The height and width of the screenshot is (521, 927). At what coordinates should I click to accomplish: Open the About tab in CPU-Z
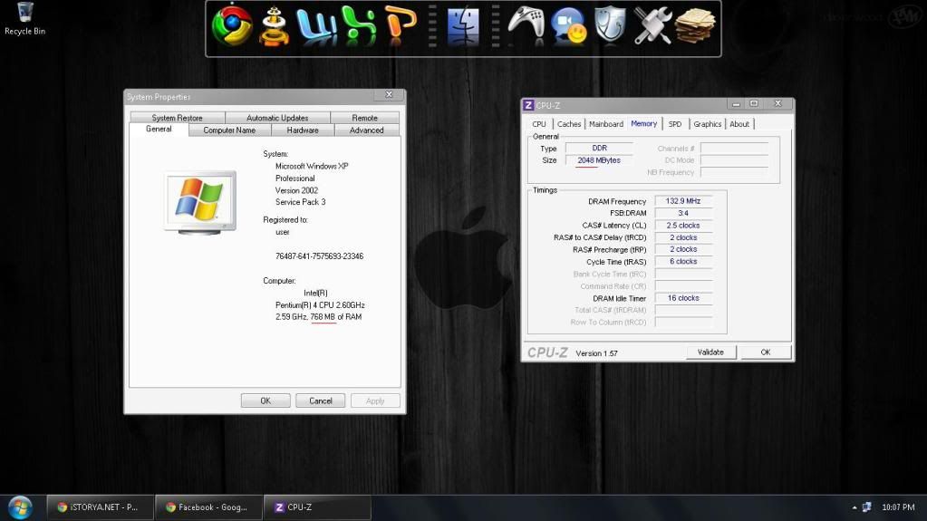739,124
